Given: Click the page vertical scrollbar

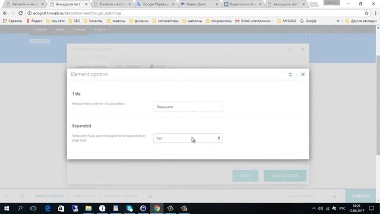Looking at the screenshot, I should pos(378,105).
